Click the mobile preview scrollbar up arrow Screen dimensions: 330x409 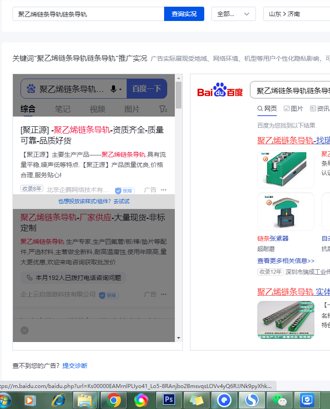tap(178, 78)
